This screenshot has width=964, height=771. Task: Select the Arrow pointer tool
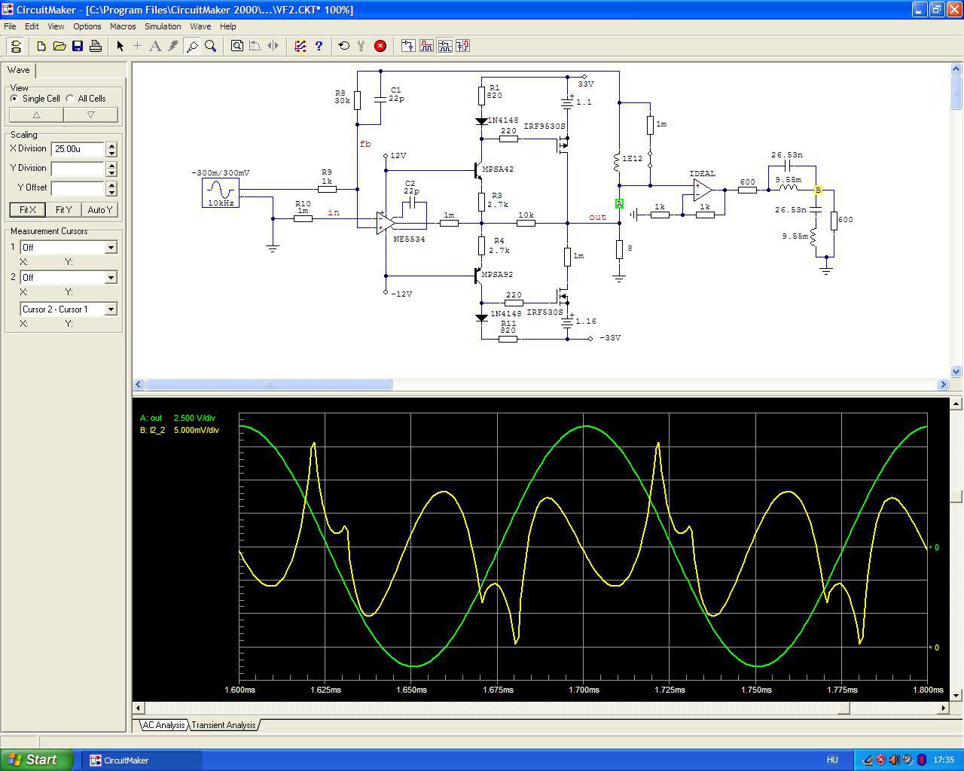click(120, 46)
